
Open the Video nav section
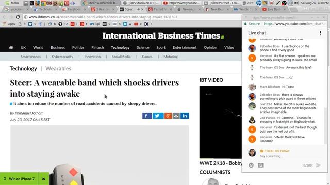point(229,48)
